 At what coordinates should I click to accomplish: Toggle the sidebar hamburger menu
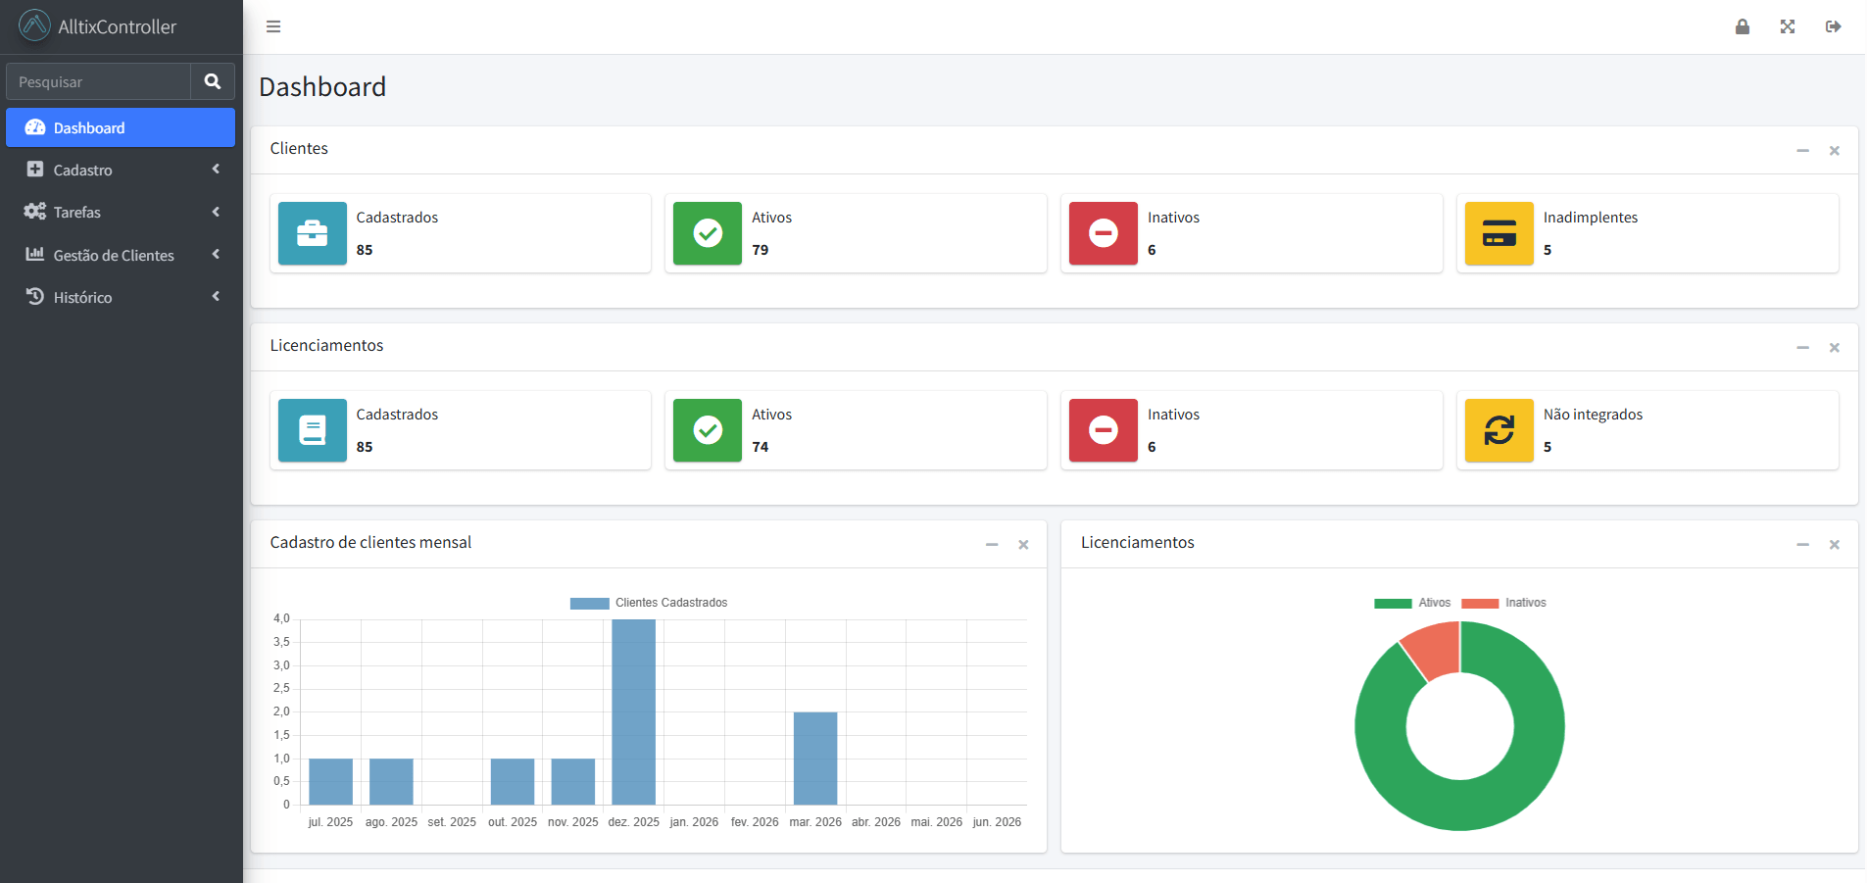(273, 26)
